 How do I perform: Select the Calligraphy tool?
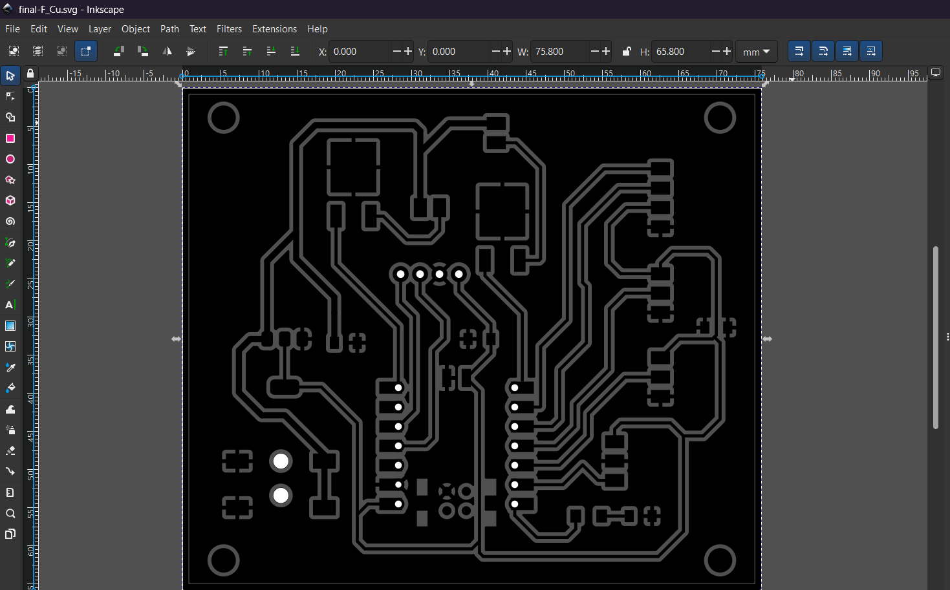pyautogui.click(x=10, y=284)
